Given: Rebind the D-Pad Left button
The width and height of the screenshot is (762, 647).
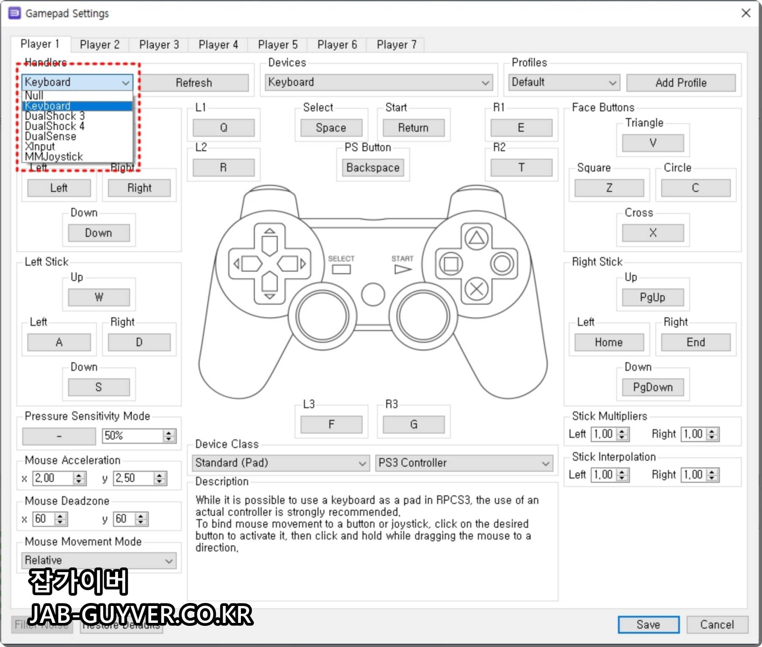Looking at the screenshot, I should 59,188.
